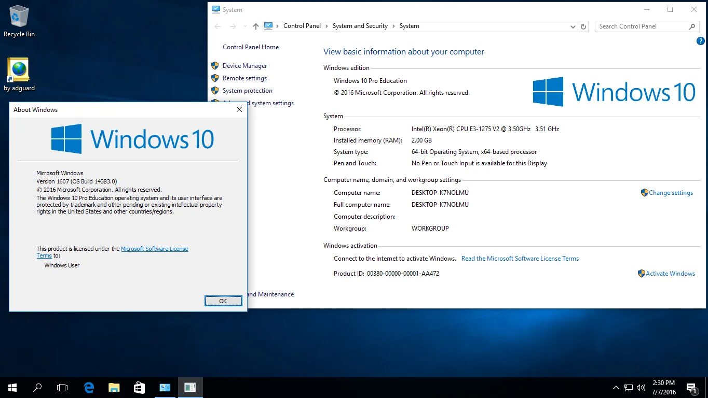Image resolution: width=708 pixels, height=398 pixels.
Task: Launch Microsoft Edge from the taskbar
Action: (89, 387)
